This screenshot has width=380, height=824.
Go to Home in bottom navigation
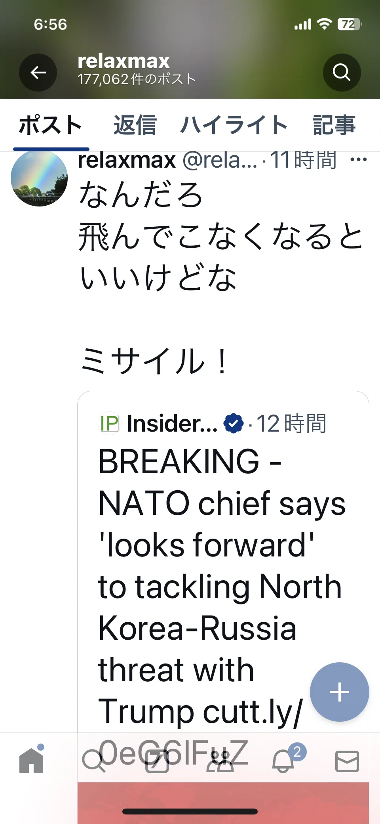point(31,760)
